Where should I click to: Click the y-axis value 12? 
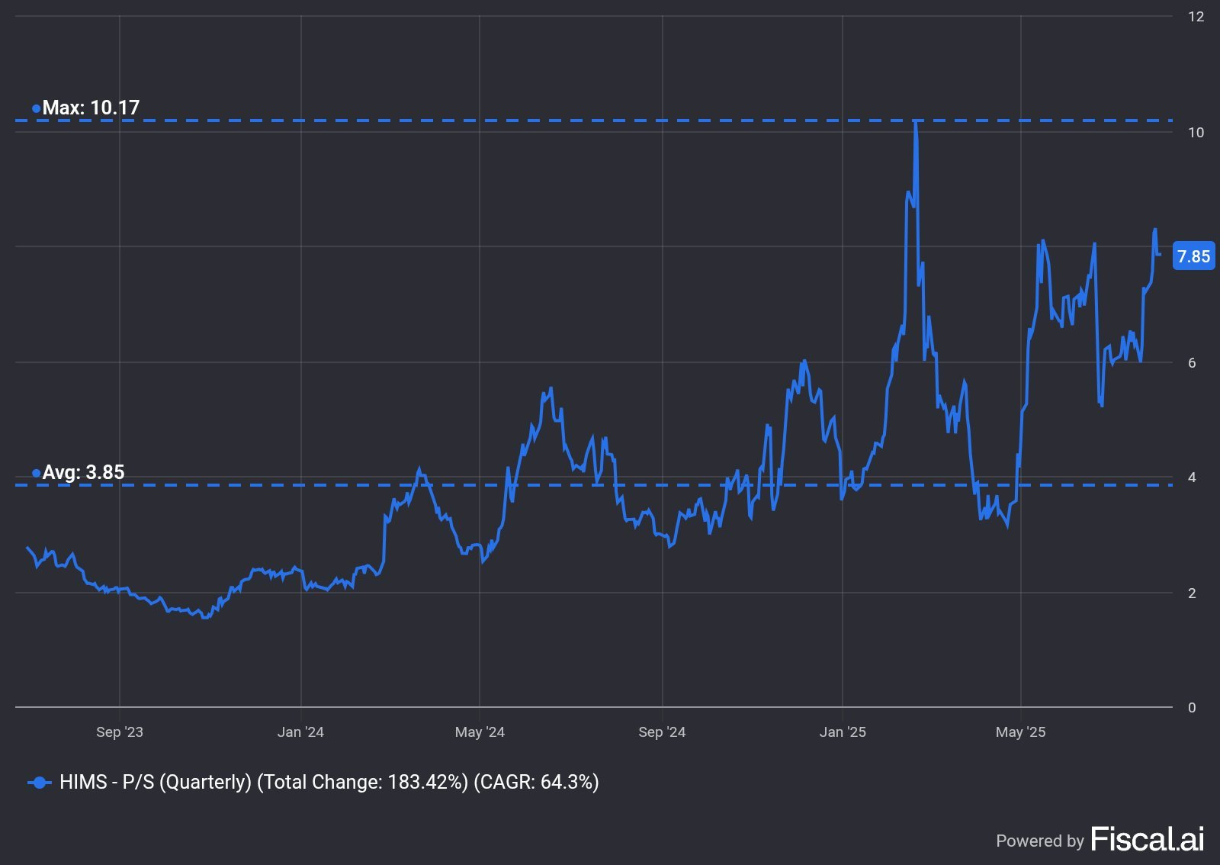click(1196, 17)
